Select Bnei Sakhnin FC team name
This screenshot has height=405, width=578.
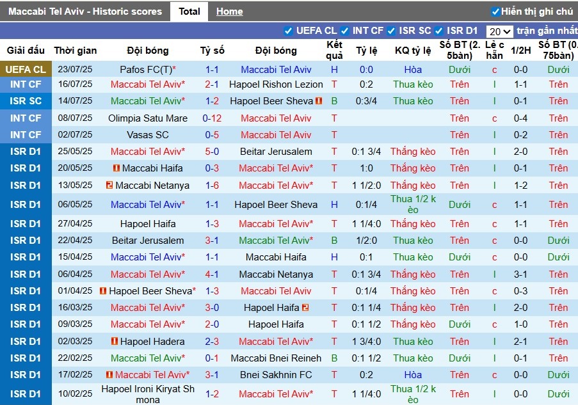point(276,375)
